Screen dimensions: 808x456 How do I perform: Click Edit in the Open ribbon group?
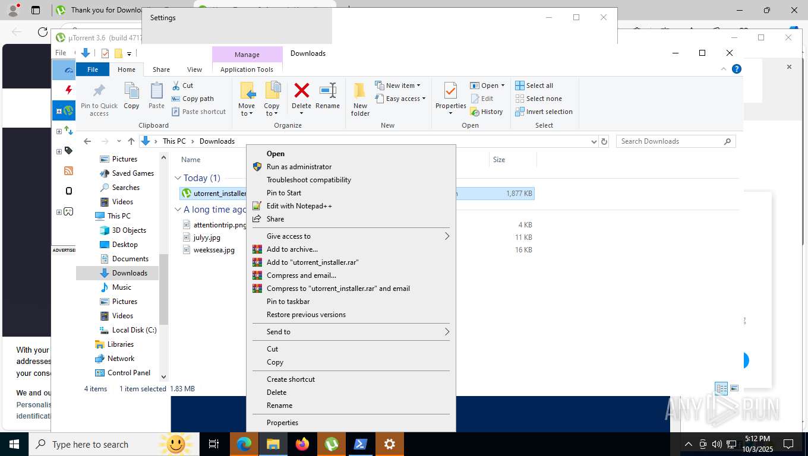482,99
